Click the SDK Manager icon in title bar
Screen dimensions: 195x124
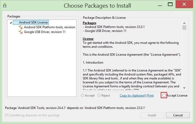[5, 6]
